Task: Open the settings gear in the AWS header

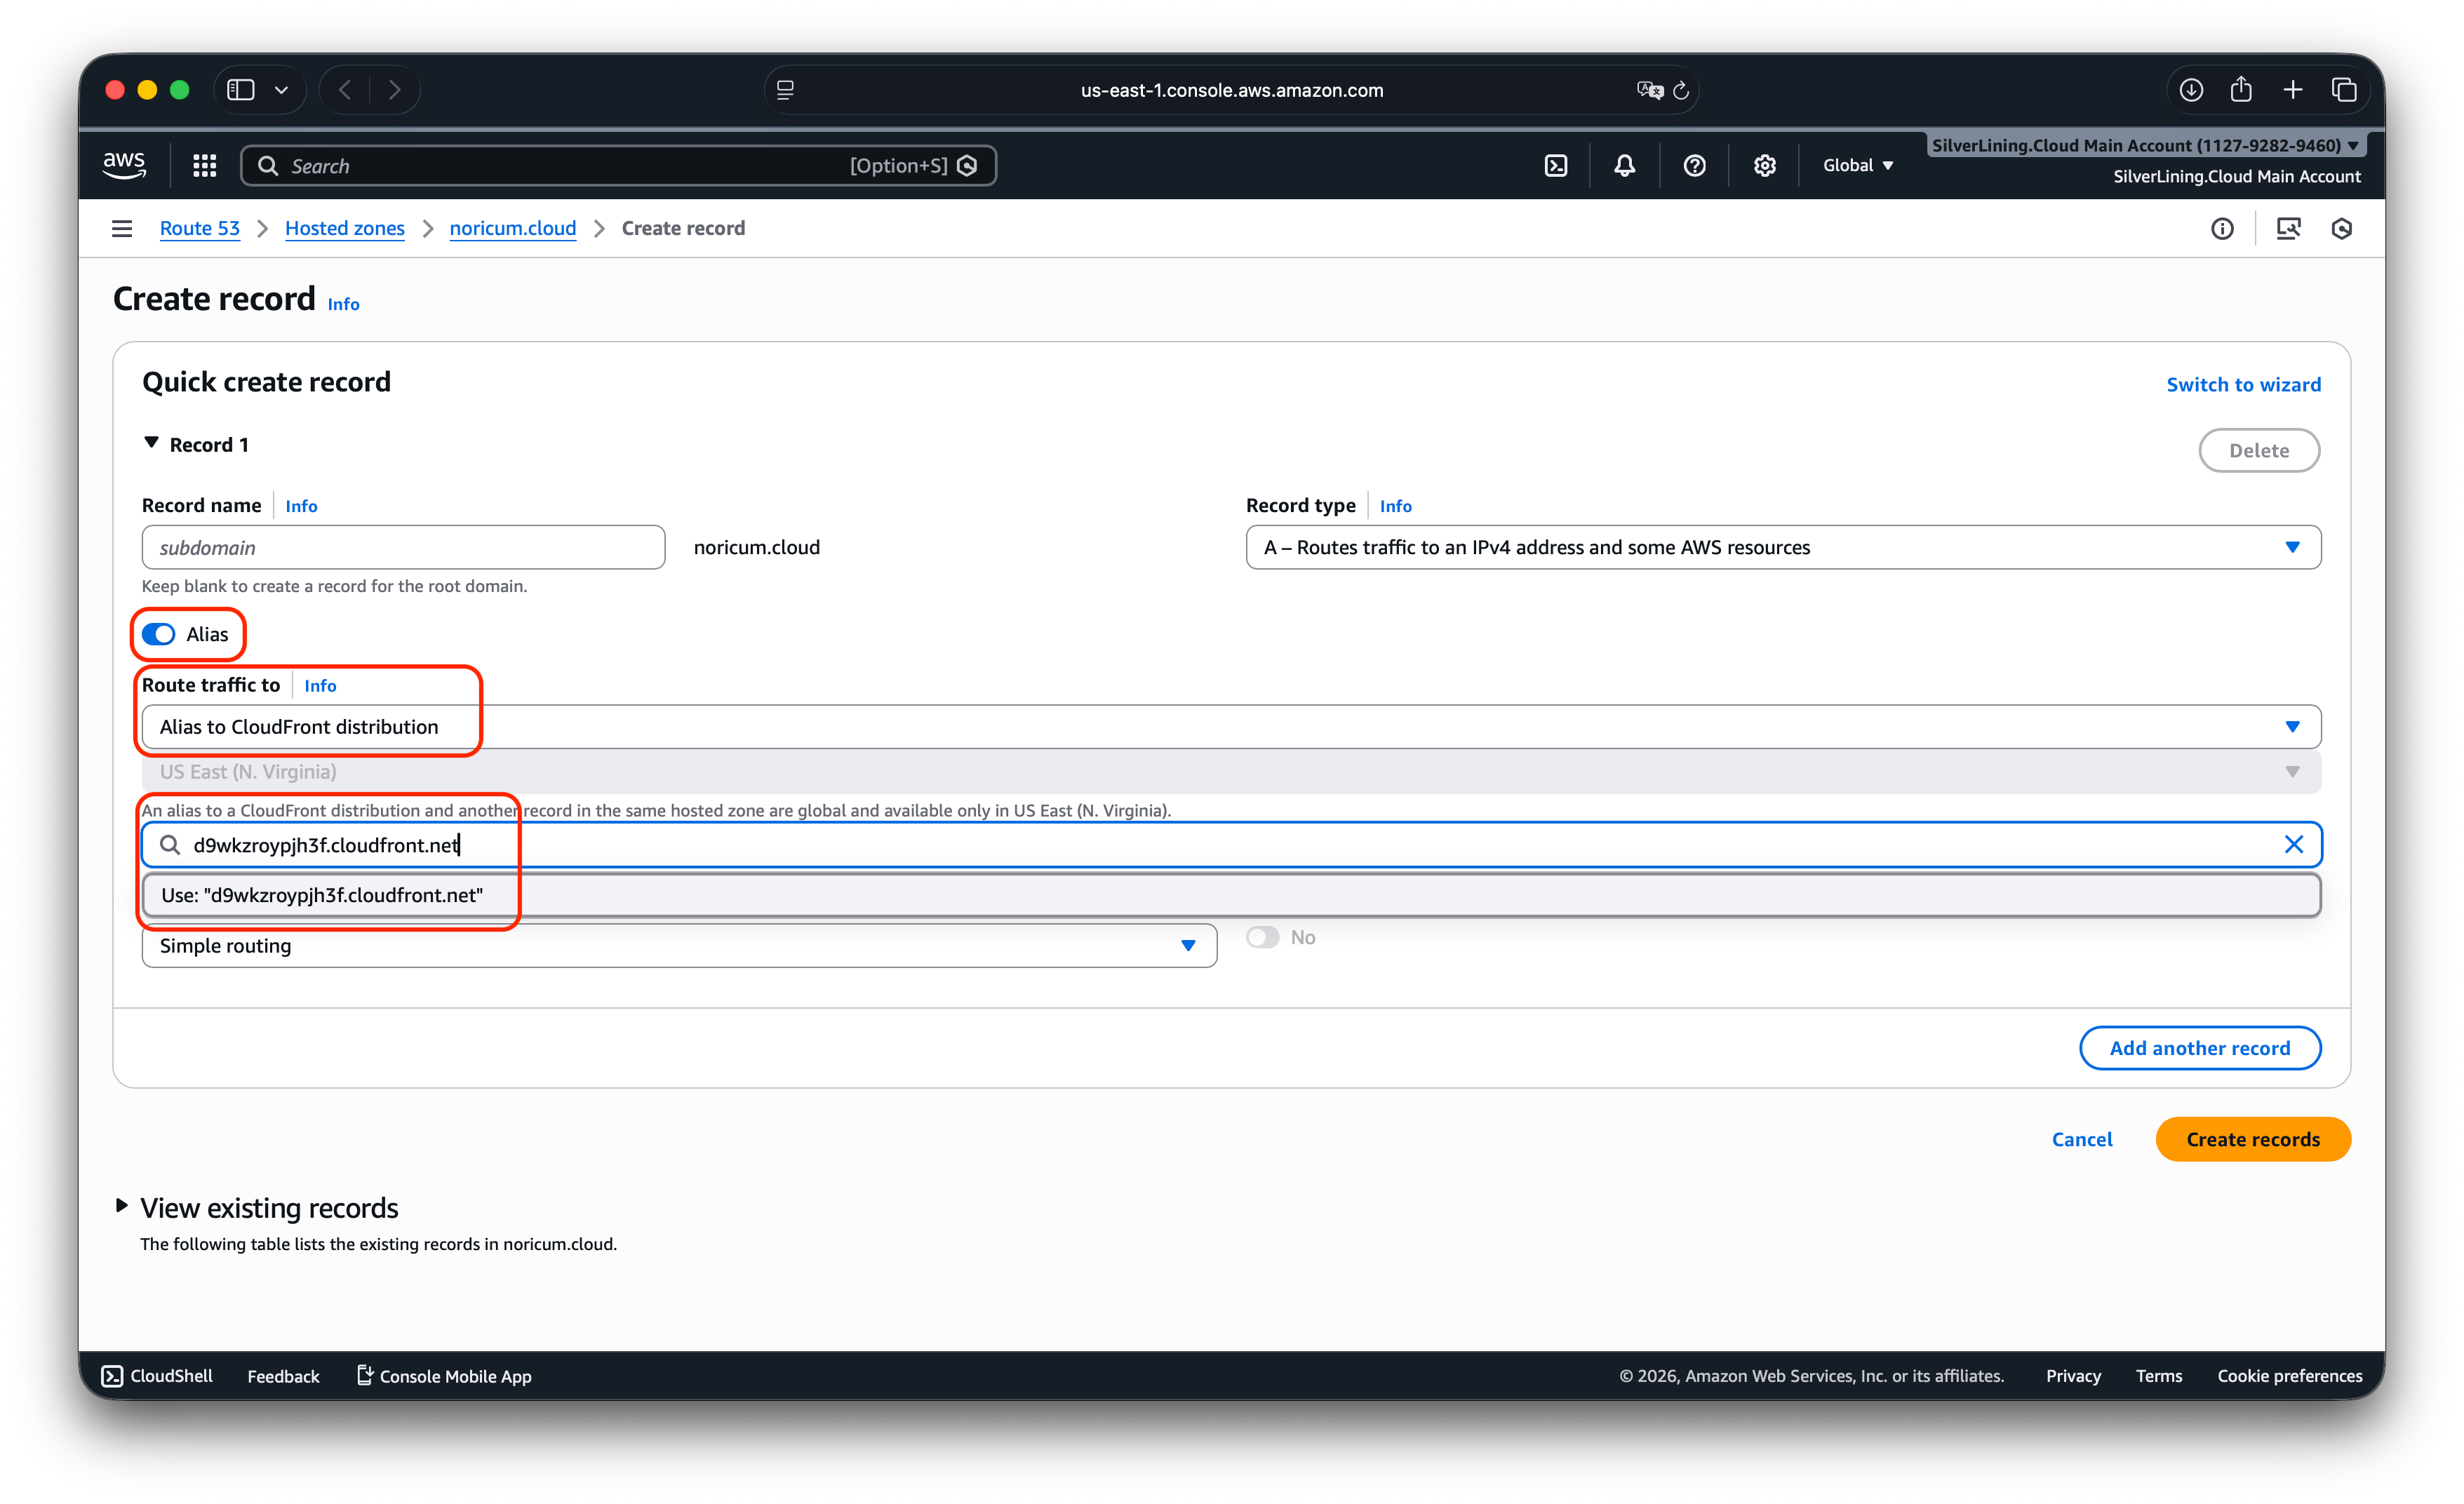Action: 1764,166
